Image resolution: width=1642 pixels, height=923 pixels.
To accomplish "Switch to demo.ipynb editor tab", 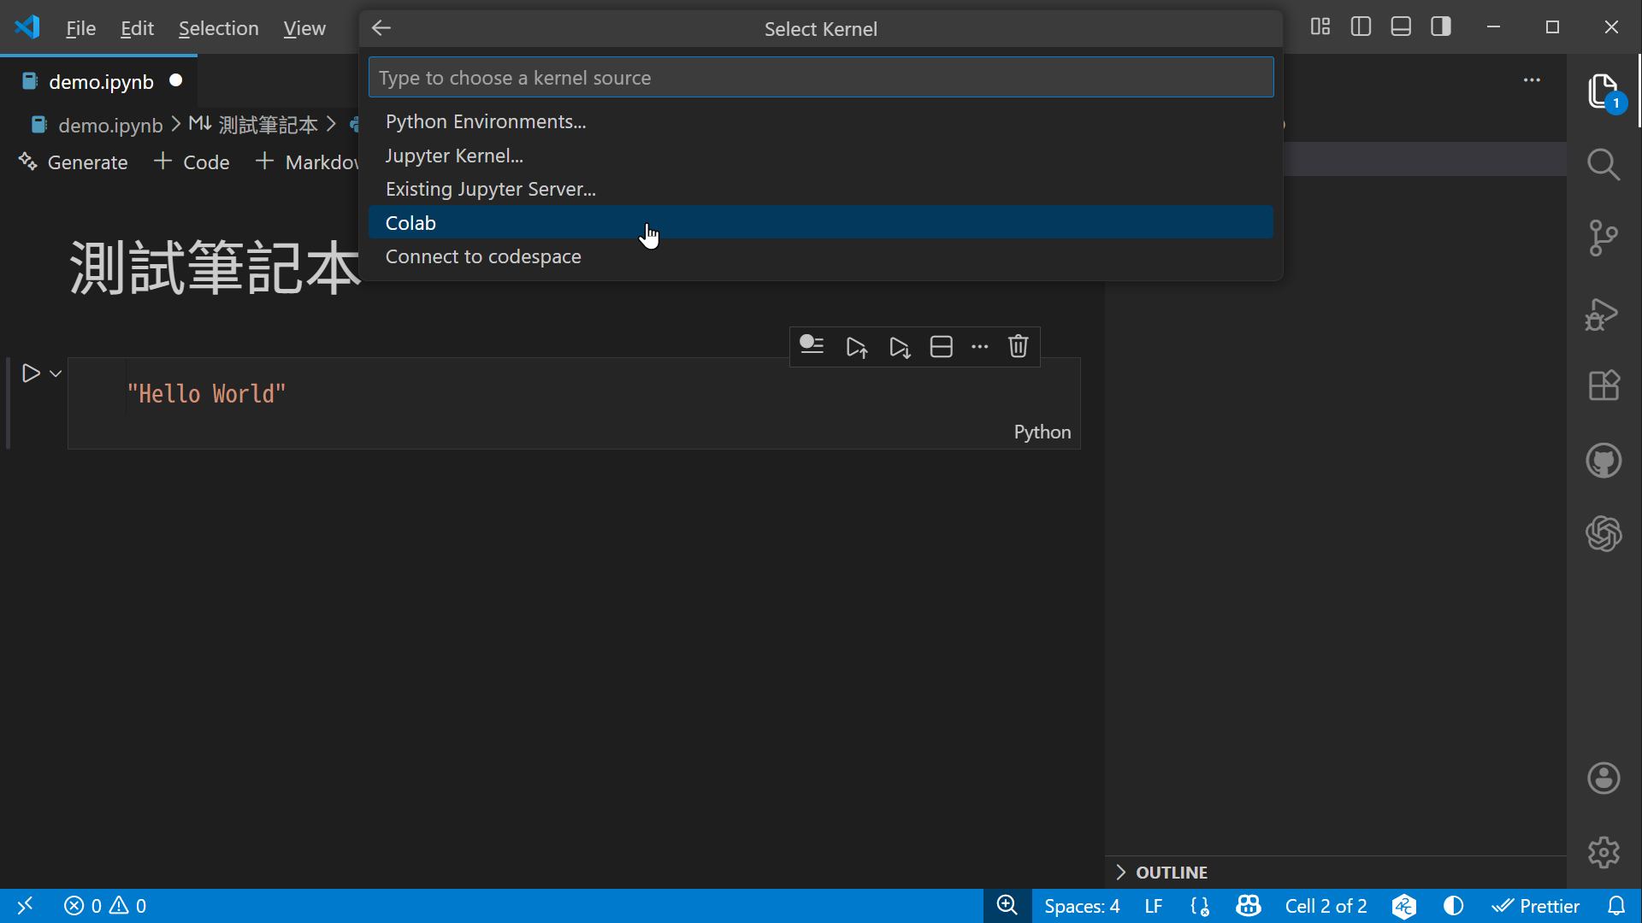I will point(101,81).
